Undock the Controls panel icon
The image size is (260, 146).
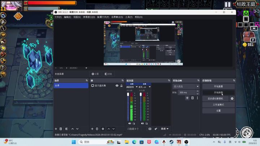pos(234,80)
